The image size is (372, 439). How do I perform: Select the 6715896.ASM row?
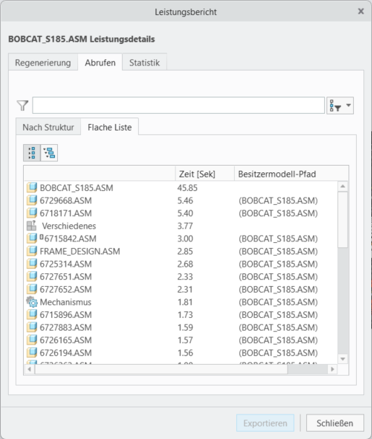coord(181,315)
